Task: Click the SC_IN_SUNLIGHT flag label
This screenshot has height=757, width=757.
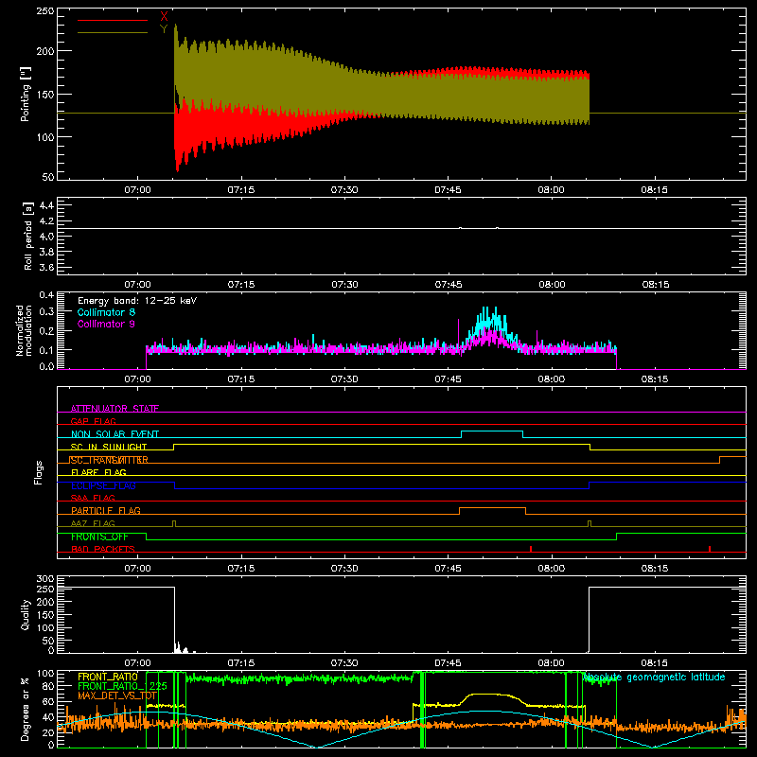Action: pyautogui.click(x=109, y=447)
